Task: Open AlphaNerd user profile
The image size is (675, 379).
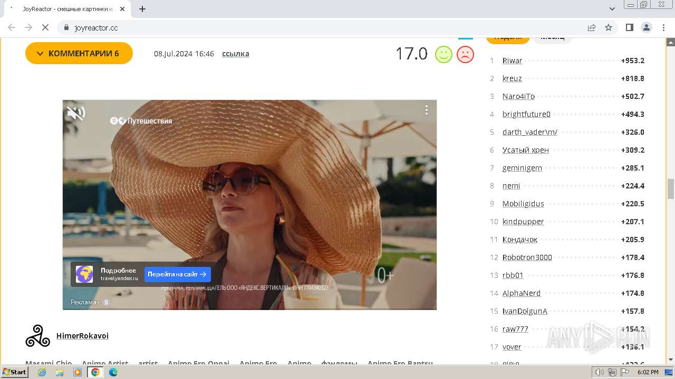Action: 522,293
